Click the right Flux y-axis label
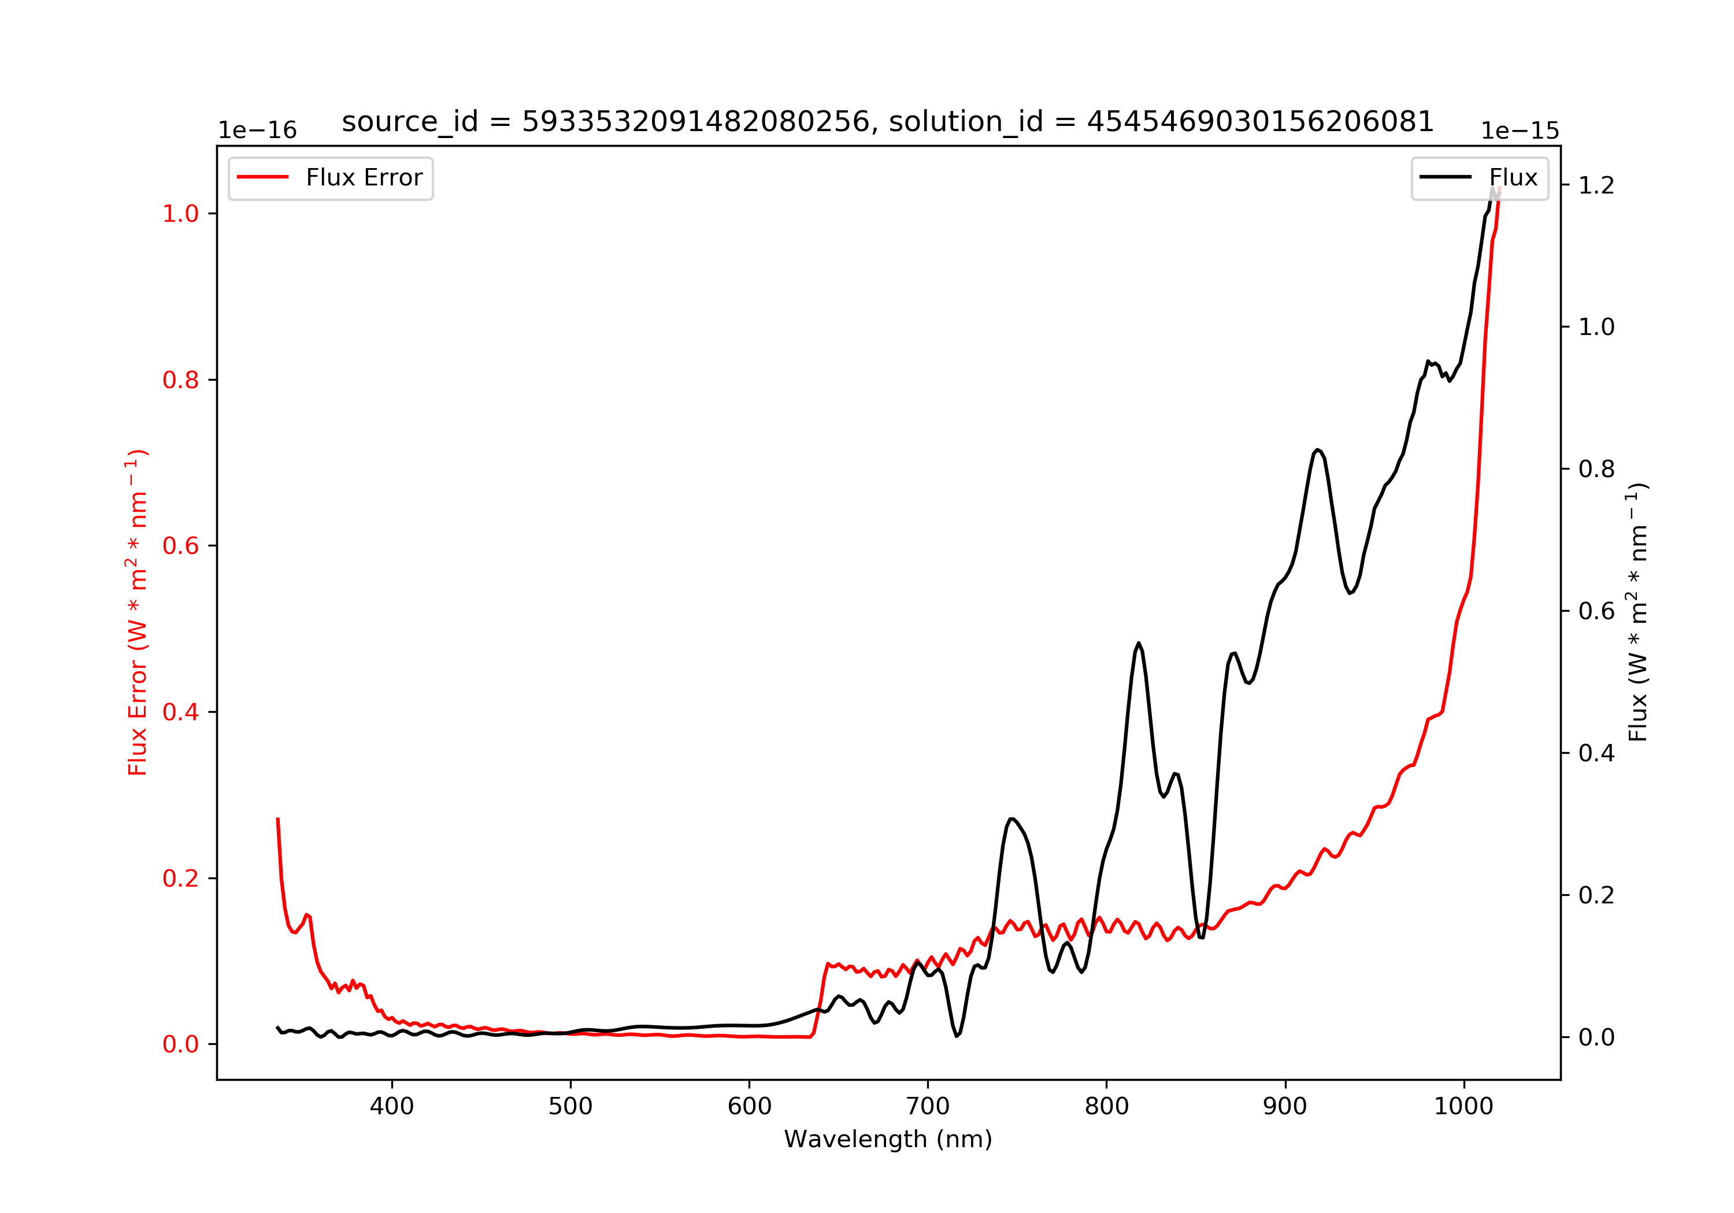This screenshot has width=1734, height=1213. (x=1637, y=612)
